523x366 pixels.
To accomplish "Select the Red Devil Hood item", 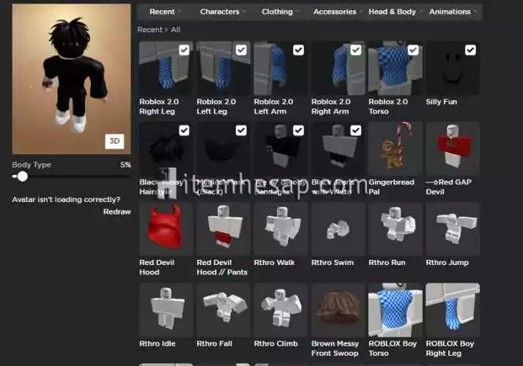I will [x=166, y=229].
